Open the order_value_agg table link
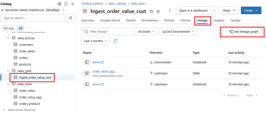This screenshot has height=115, width=266. pos(103,72)
